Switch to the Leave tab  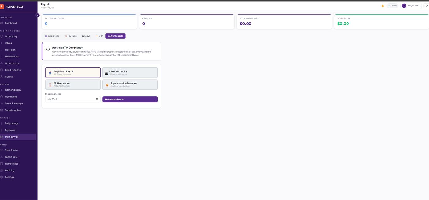86,36
